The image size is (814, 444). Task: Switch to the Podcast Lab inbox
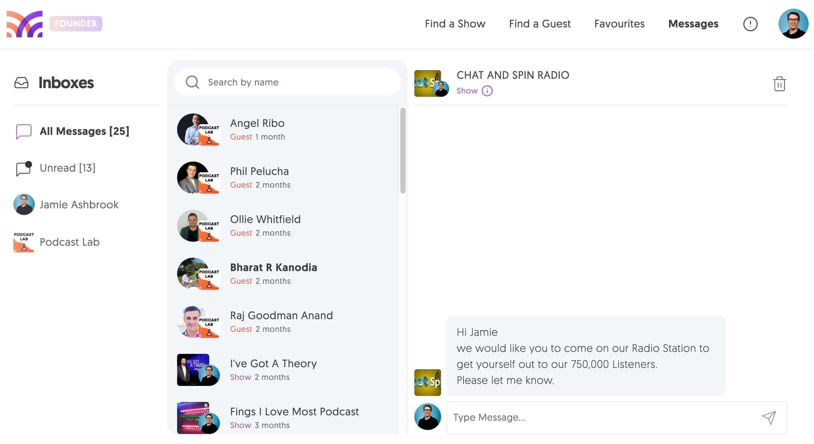[69, 242]
